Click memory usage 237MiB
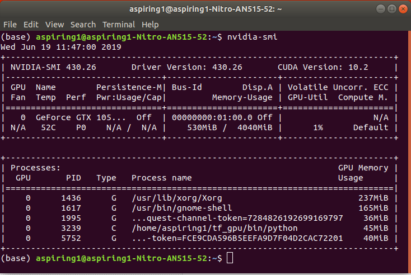The image size is (411, 275). (x=373, y=198)
